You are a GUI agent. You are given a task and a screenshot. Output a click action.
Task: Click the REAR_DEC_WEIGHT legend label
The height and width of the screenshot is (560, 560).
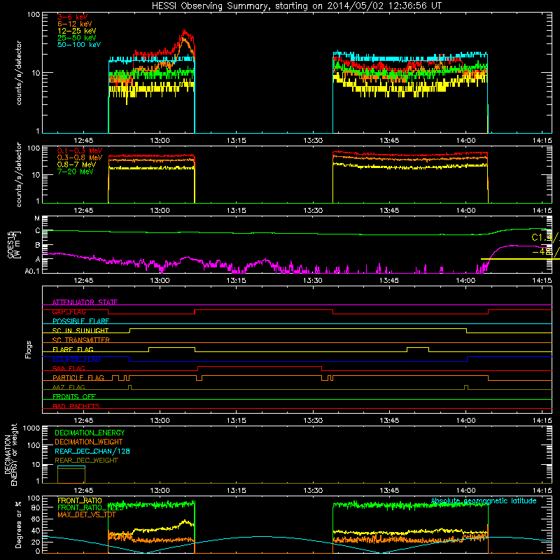[x=86, y=461]
